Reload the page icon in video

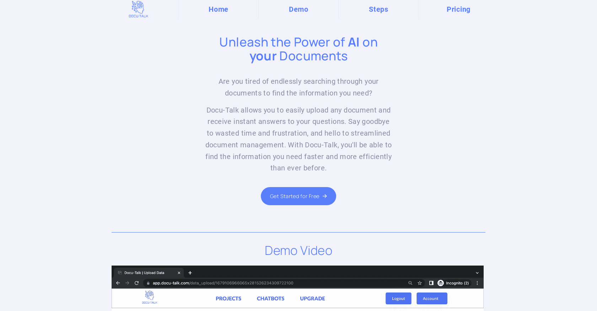pos(136,283)
